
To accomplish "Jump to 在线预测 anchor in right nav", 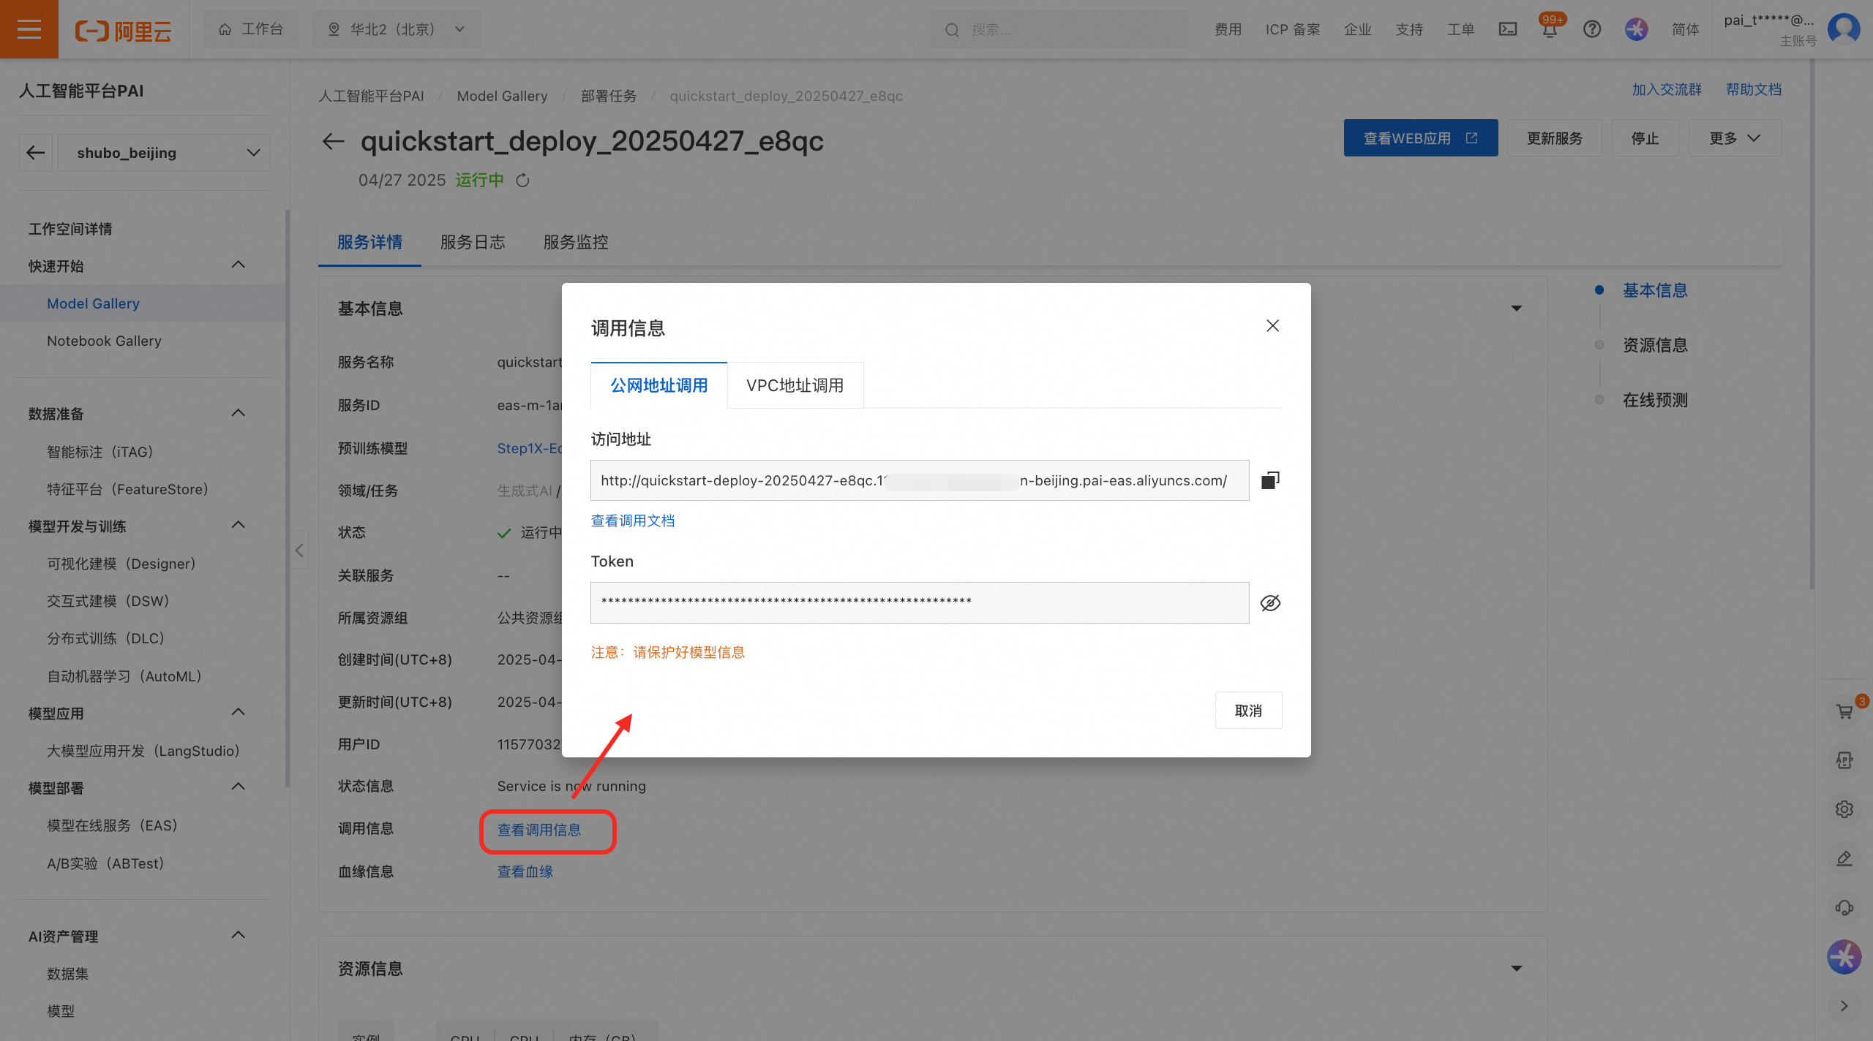I will pos(1655,400).
